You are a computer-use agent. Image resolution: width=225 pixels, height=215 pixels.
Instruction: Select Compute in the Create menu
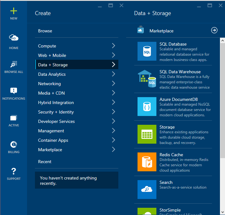77,46
